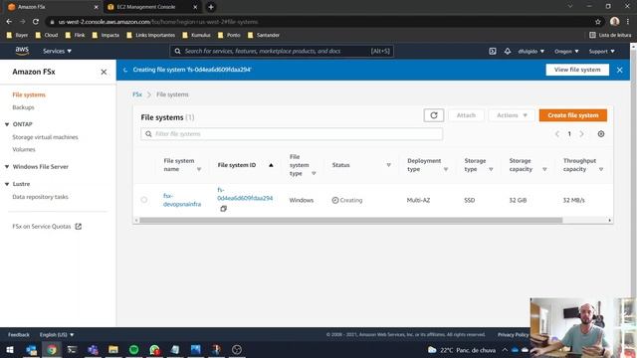
Task: Open Outlook from the taskbar
Action: pos(31,349)
